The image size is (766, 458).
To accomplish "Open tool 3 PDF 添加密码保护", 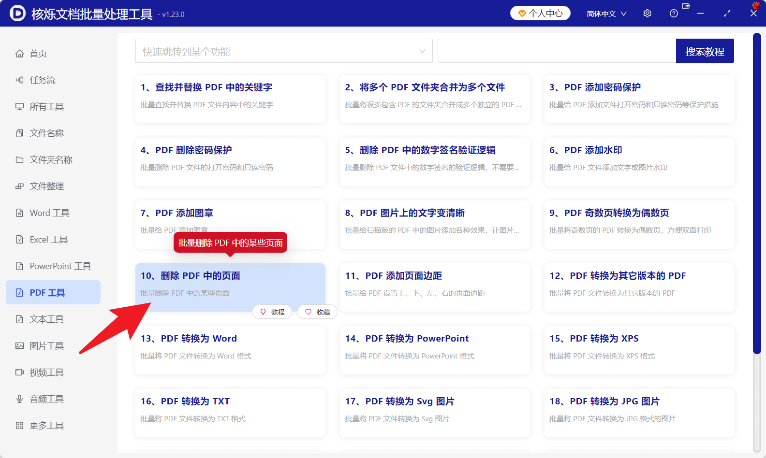I will [639, 99].
